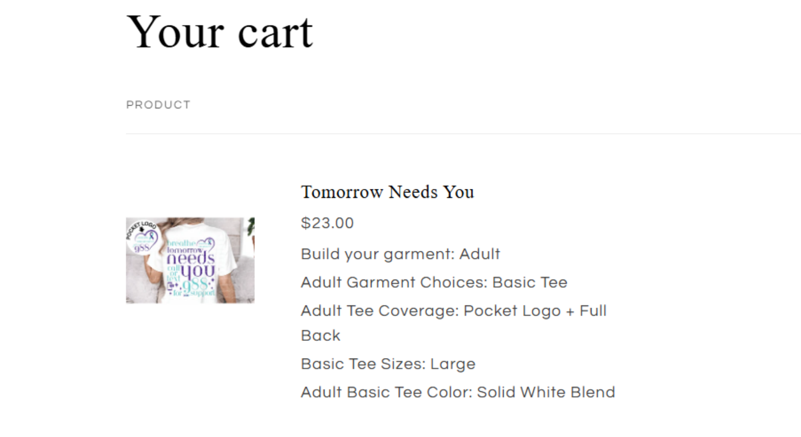This screenshot has width=801, height=437.
Task: Click the Build your garment: Adult line
Action: (x=400, y=254)
